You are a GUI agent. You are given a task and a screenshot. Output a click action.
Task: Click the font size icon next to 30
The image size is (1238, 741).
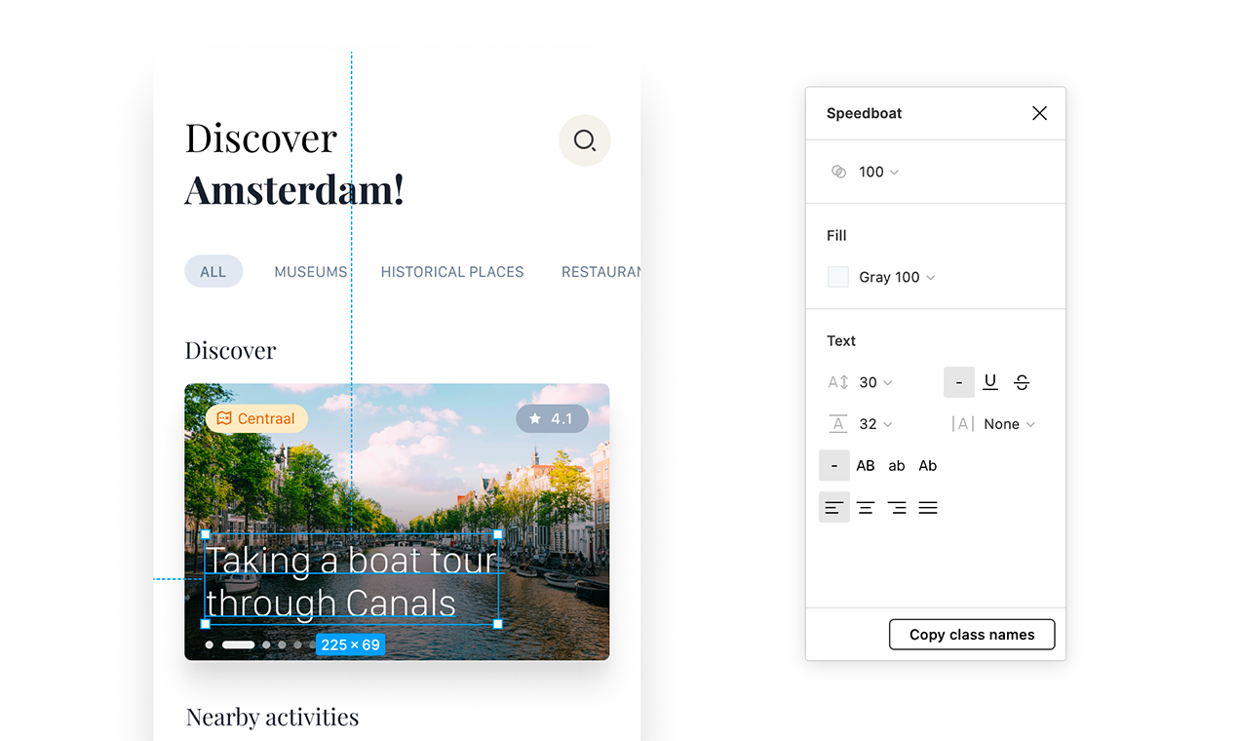(x=837, y=382)
